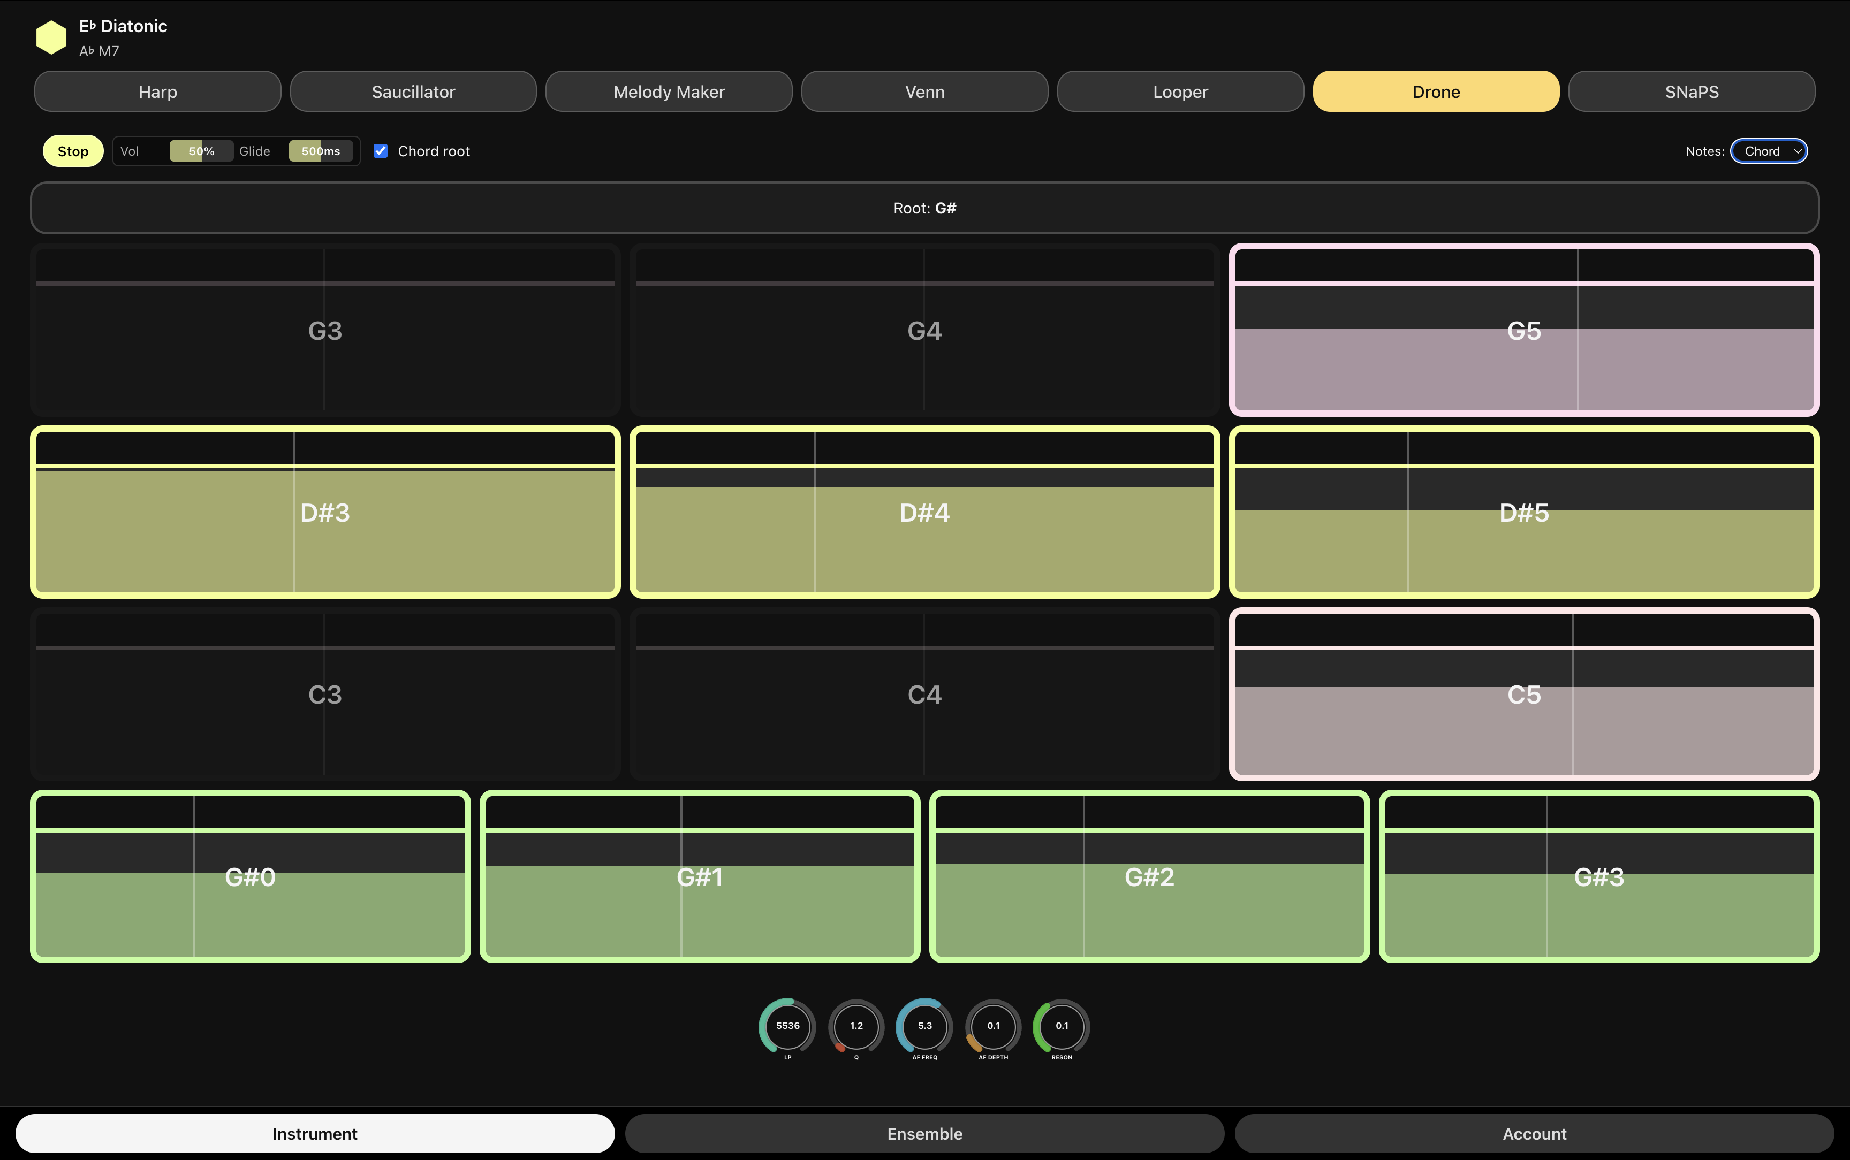Click the AF FREQ knob
Viewport: 1850px width, 1160px height.
coord(924,1026)
